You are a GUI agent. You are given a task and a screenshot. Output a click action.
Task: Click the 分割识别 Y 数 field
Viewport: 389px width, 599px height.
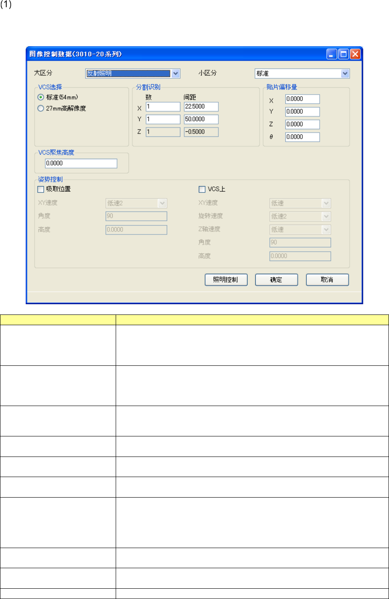pyautogui.click(x=163, y=119)
